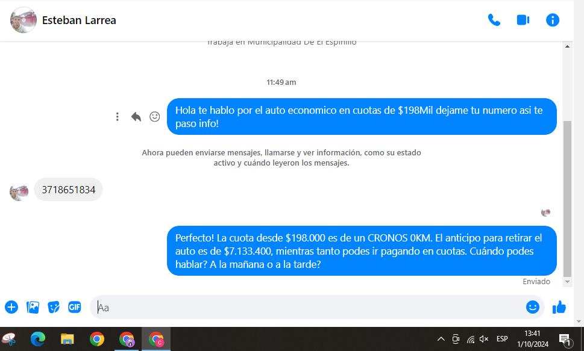Attach a photo or file
The image size is (584, 351).
(33, 307)
